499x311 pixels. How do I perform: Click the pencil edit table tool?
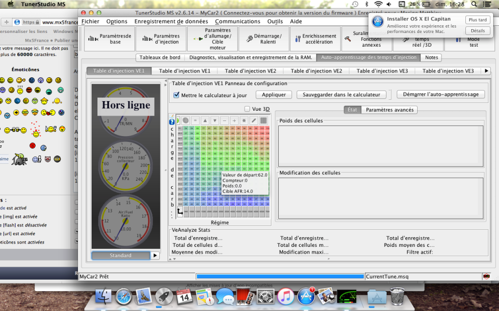(253, 121)
